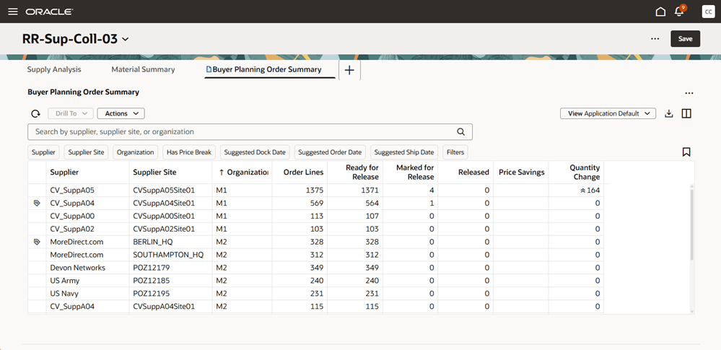Image resolution: width=721 pixels, height=350 pixels.
Task: Toggle sort on the Organization column header
Action: click(x=242, y=172)
